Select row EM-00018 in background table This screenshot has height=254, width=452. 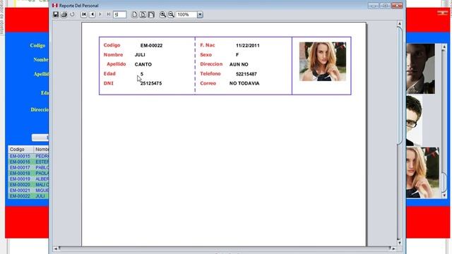point(28,173)
